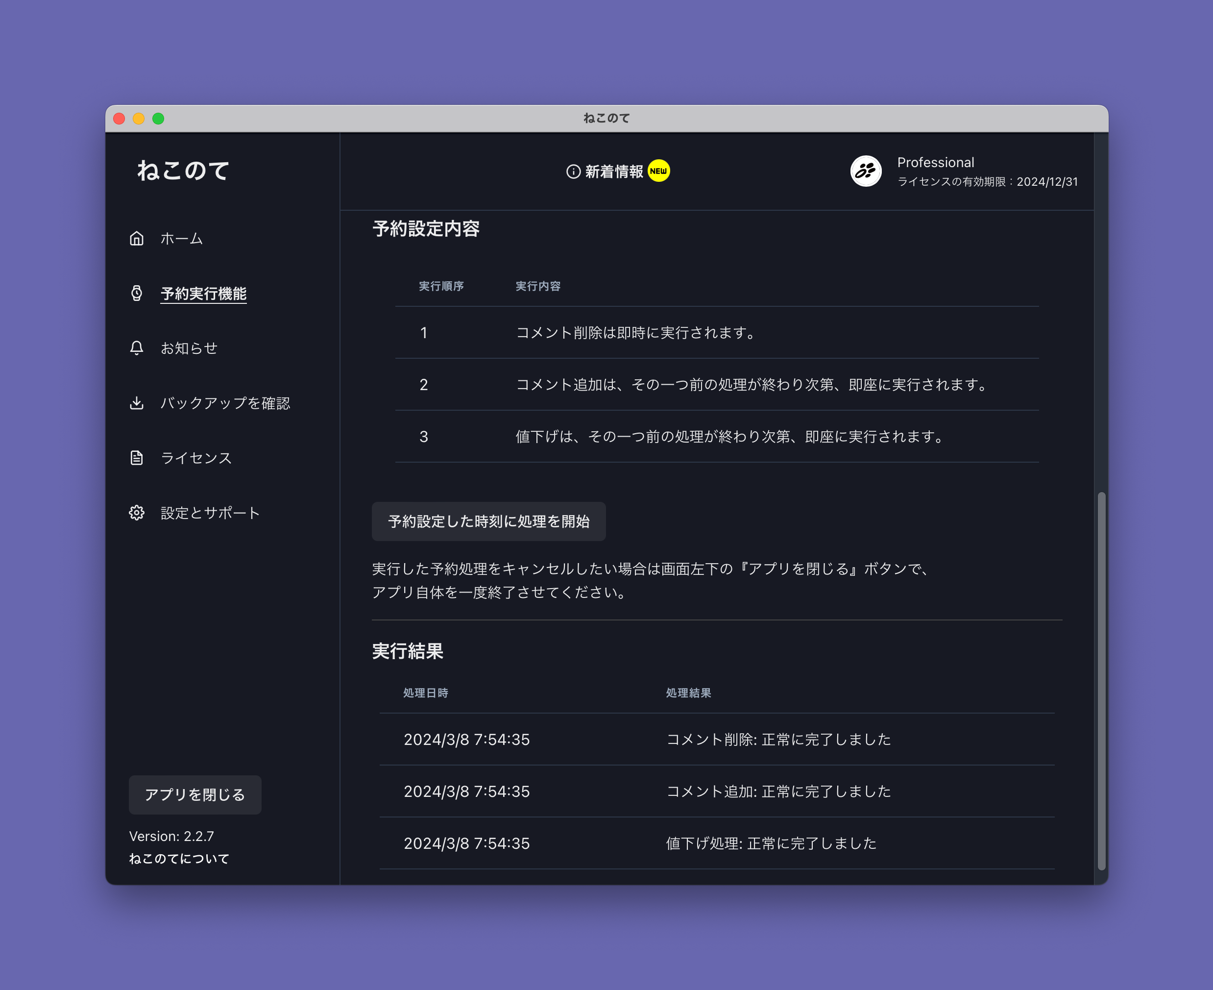1213x990 pixels.
Task: Click the 実行順序 column header
Action: coord(441,286)
